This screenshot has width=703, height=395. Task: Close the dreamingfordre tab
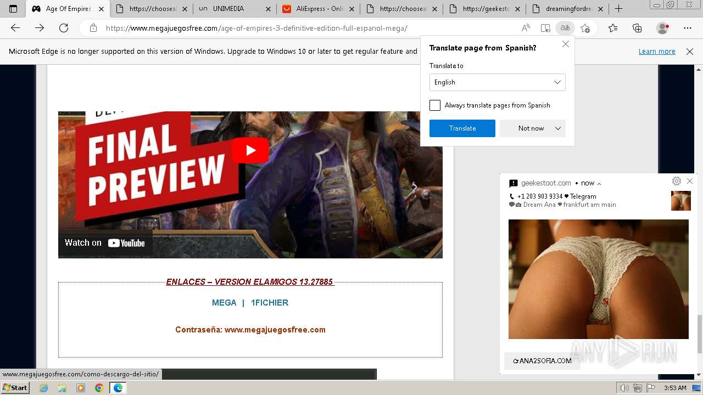click(600, 9)
